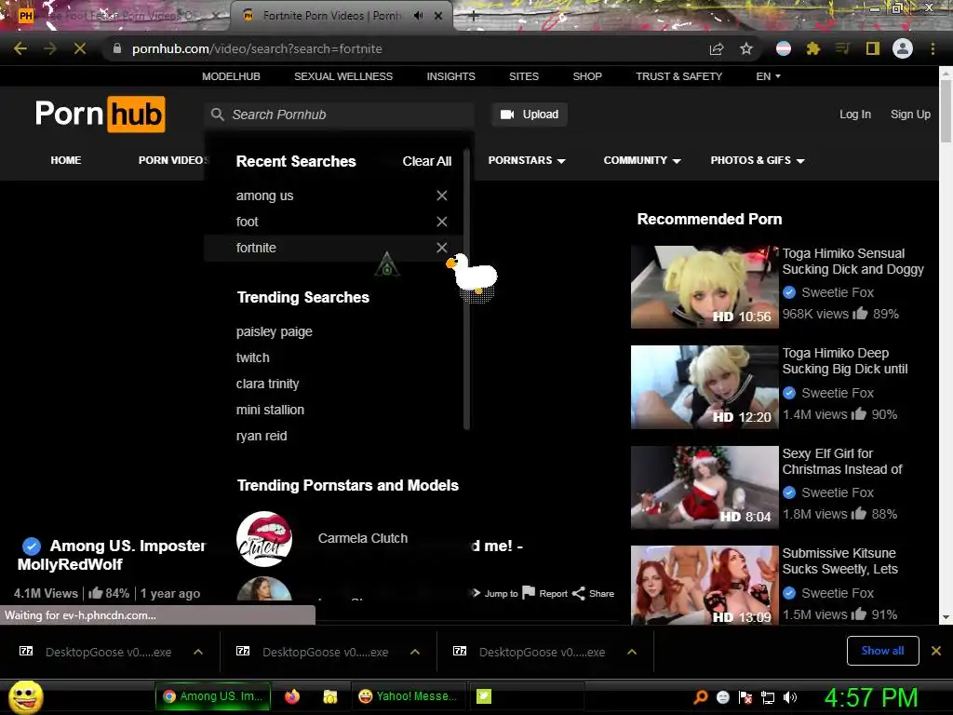Expand the EN language dropdown
The image size is (953, 715).
click(x=768, y=76)
